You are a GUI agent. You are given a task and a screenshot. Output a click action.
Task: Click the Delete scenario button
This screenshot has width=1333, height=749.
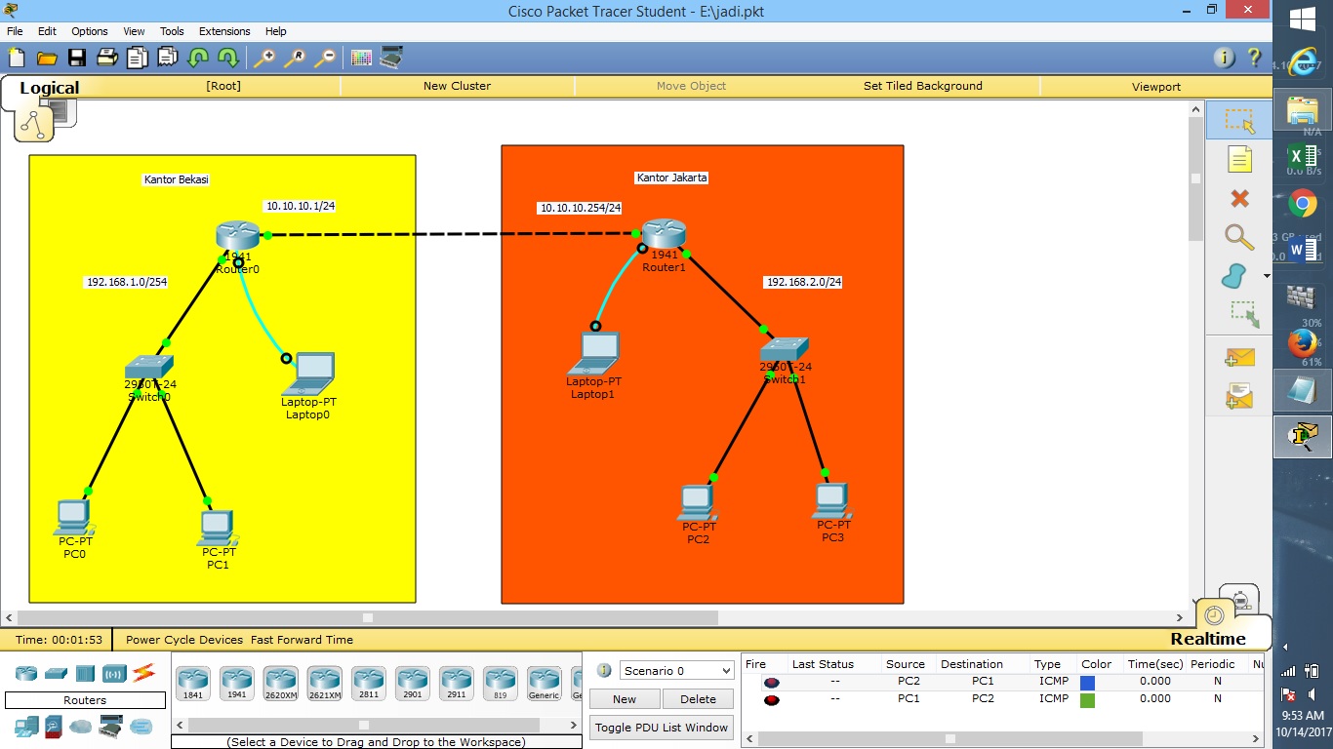(698, 699)
